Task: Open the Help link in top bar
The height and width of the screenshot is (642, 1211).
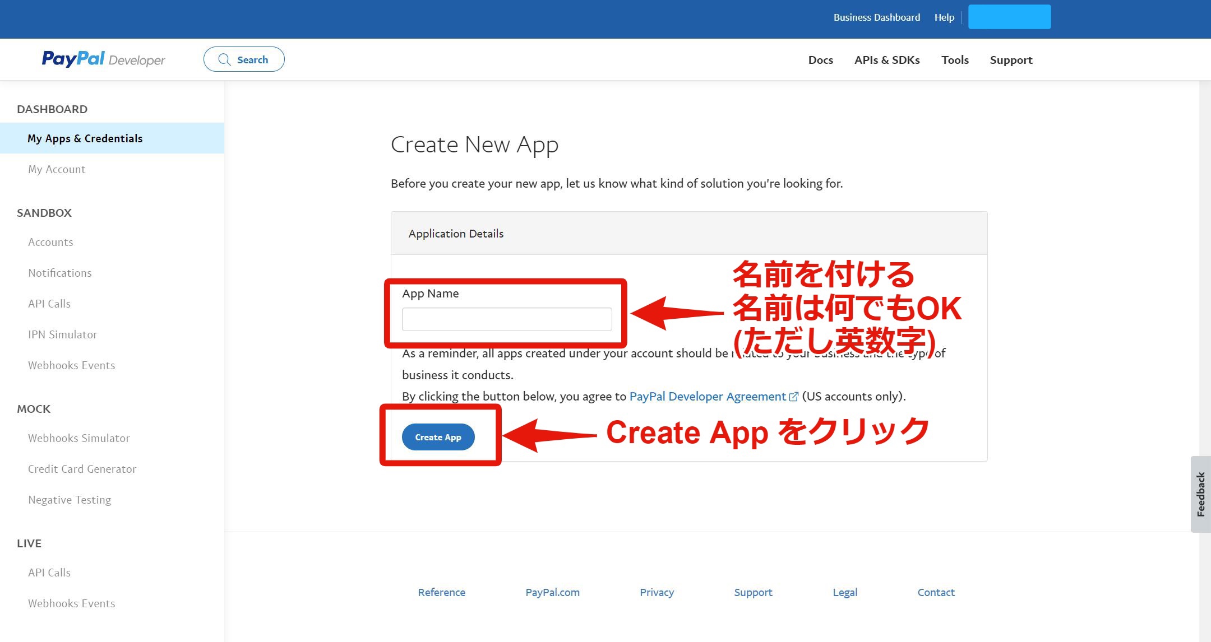Action: 944,17
